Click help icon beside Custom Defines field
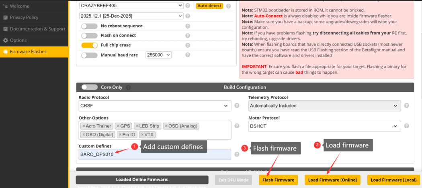Viewport: 422px width, 188px height. (x=237, y=154)
